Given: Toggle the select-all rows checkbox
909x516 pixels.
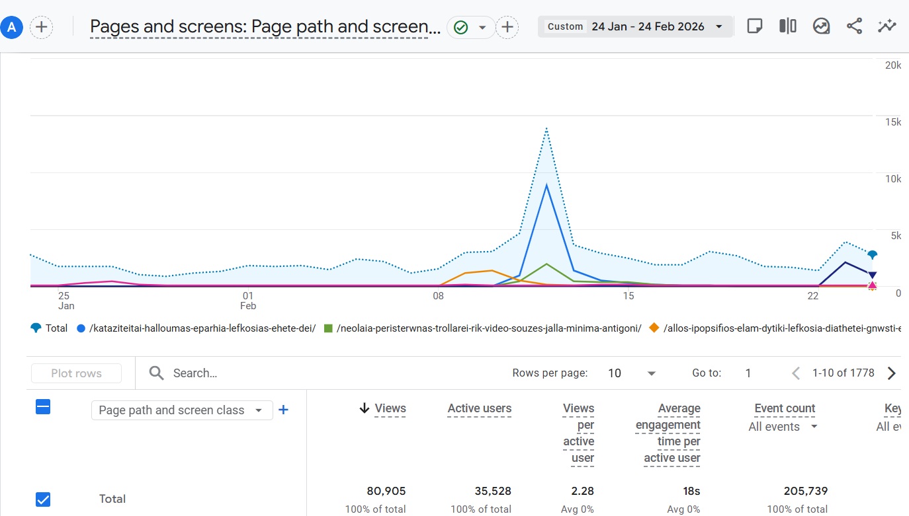Looking at the screenshot, I should (43, 407).
